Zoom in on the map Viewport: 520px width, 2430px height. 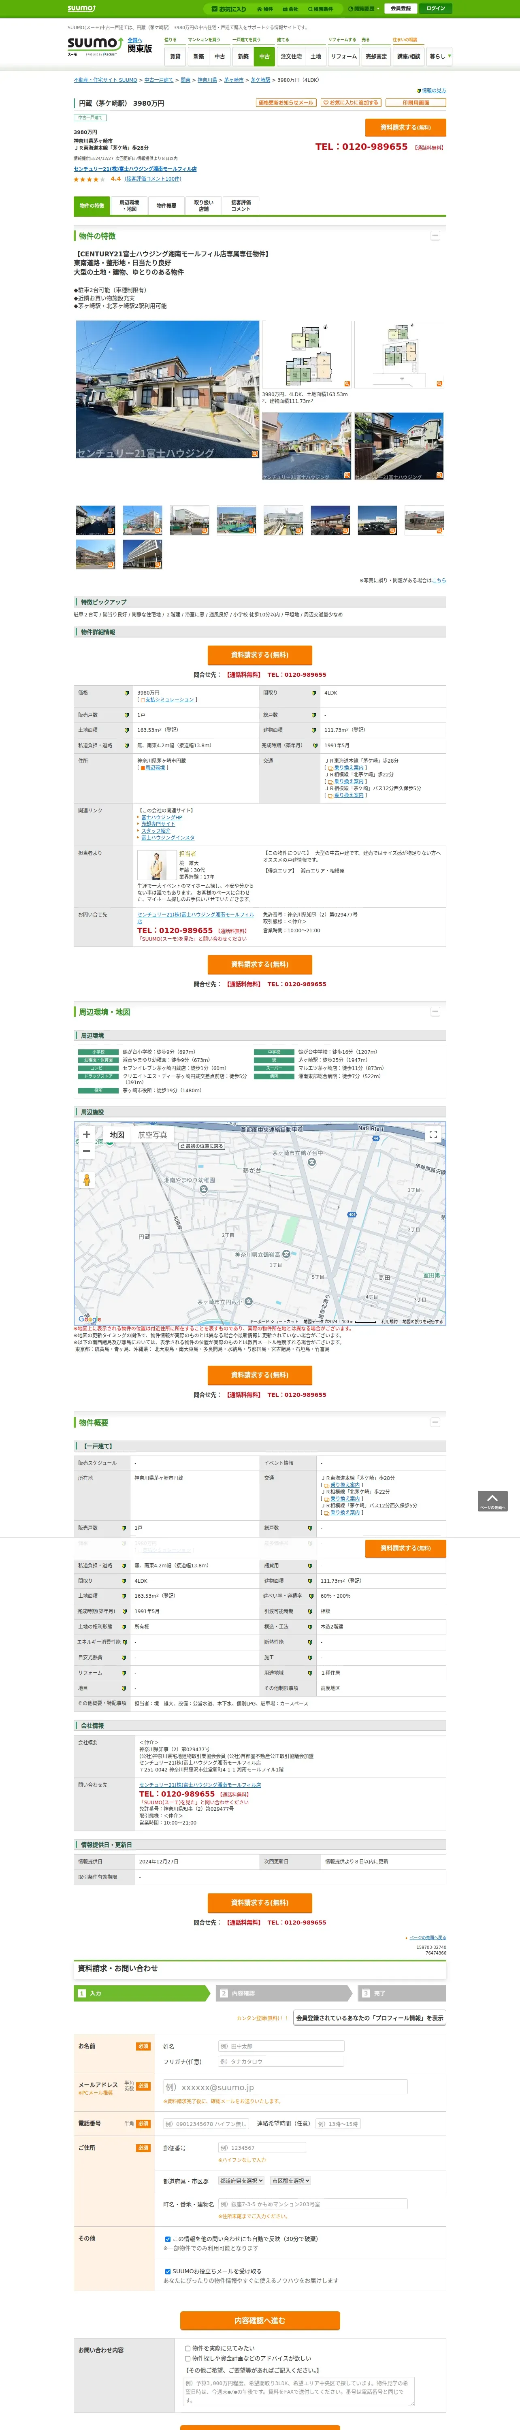click(x=87, y=1135)
